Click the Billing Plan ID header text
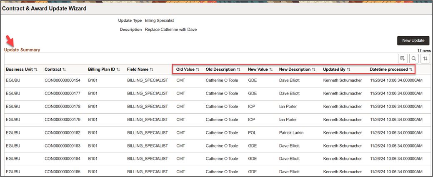The height and width of the screenshot is (177, 433). click(102, 70)
